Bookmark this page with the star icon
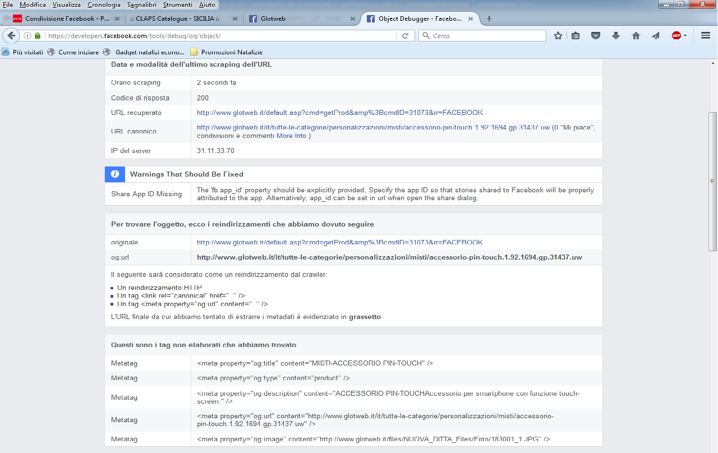The image size is (718, 453). [x=558, y=36]
